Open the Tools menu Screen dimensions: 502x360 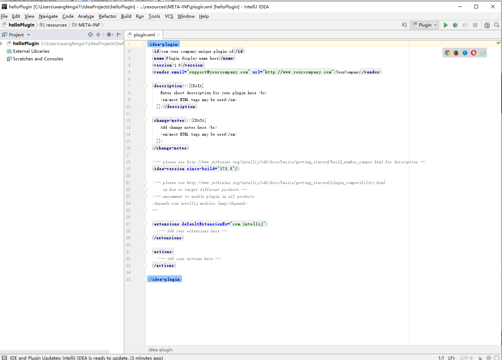pyautogui.click(x=154, y=16)
